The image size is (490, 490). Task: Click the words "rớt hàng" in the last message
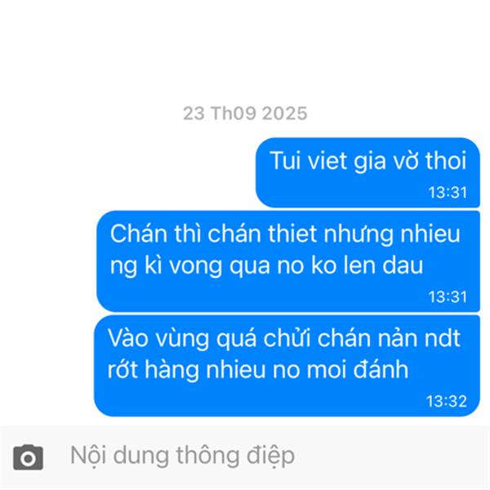click(154, 370)
